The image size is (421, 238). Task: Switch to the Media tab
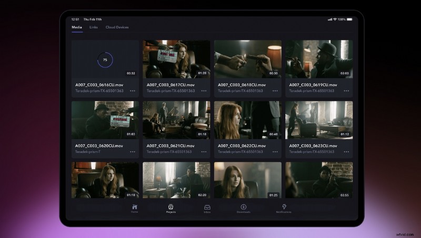point(77,27)
